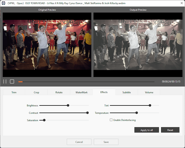Viewport: 185px width, 148px height.
Task: Stop the video preview playback
Action: [12, 81]
